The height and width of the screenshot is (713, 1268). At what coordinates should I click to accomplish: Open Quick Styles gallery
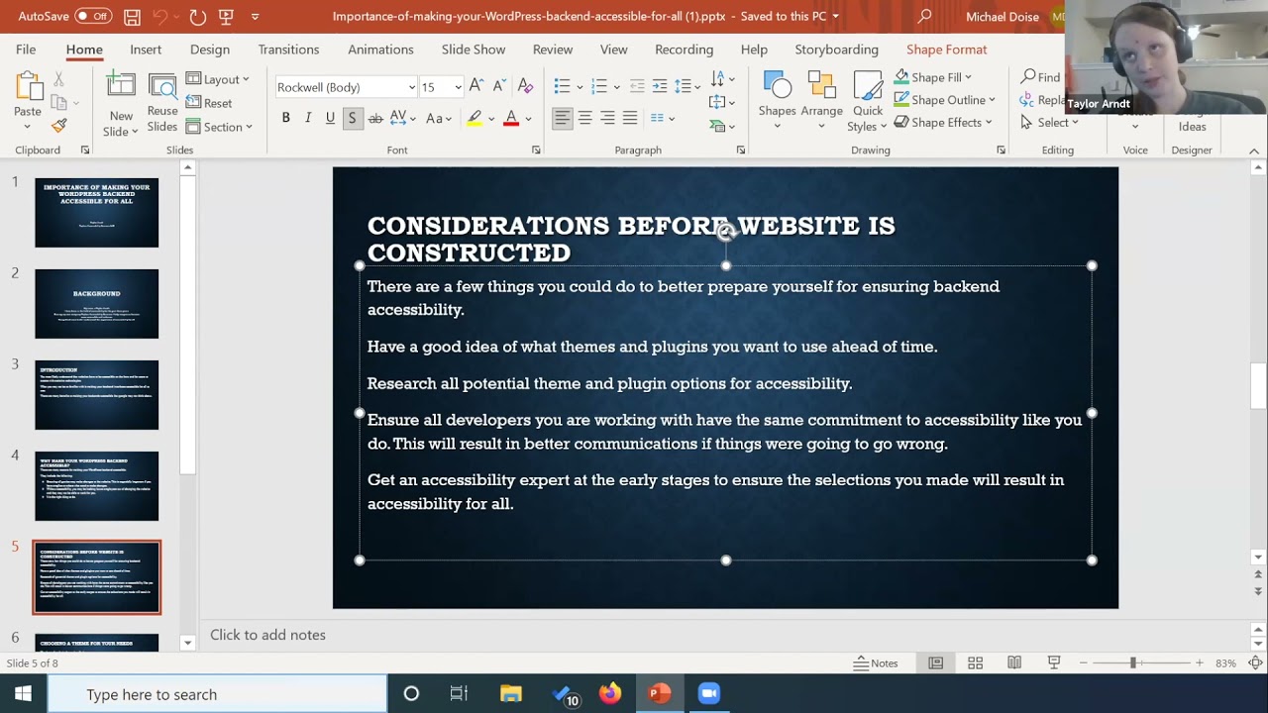coord(868,101)
